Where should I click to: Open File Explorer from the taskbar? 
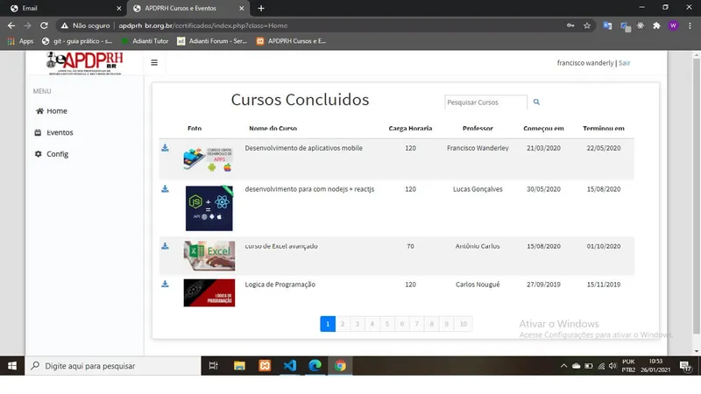coord(239,366)
